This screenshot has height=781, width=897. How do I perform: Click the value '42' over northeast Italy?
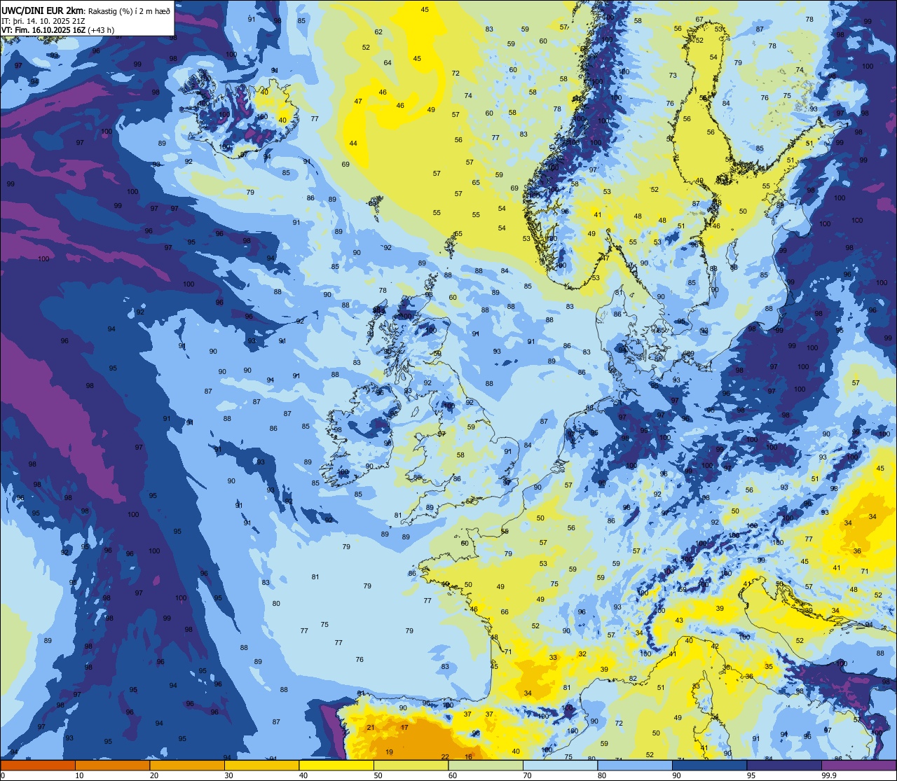(x=715, y=646)
